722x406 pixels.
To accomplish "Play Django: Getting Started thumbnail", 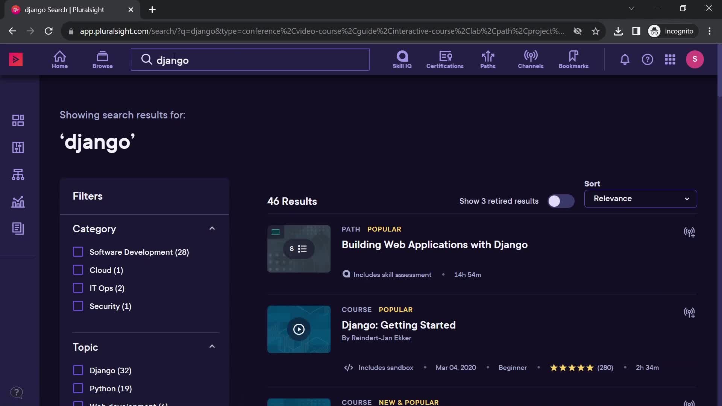I will click(299, 329).
